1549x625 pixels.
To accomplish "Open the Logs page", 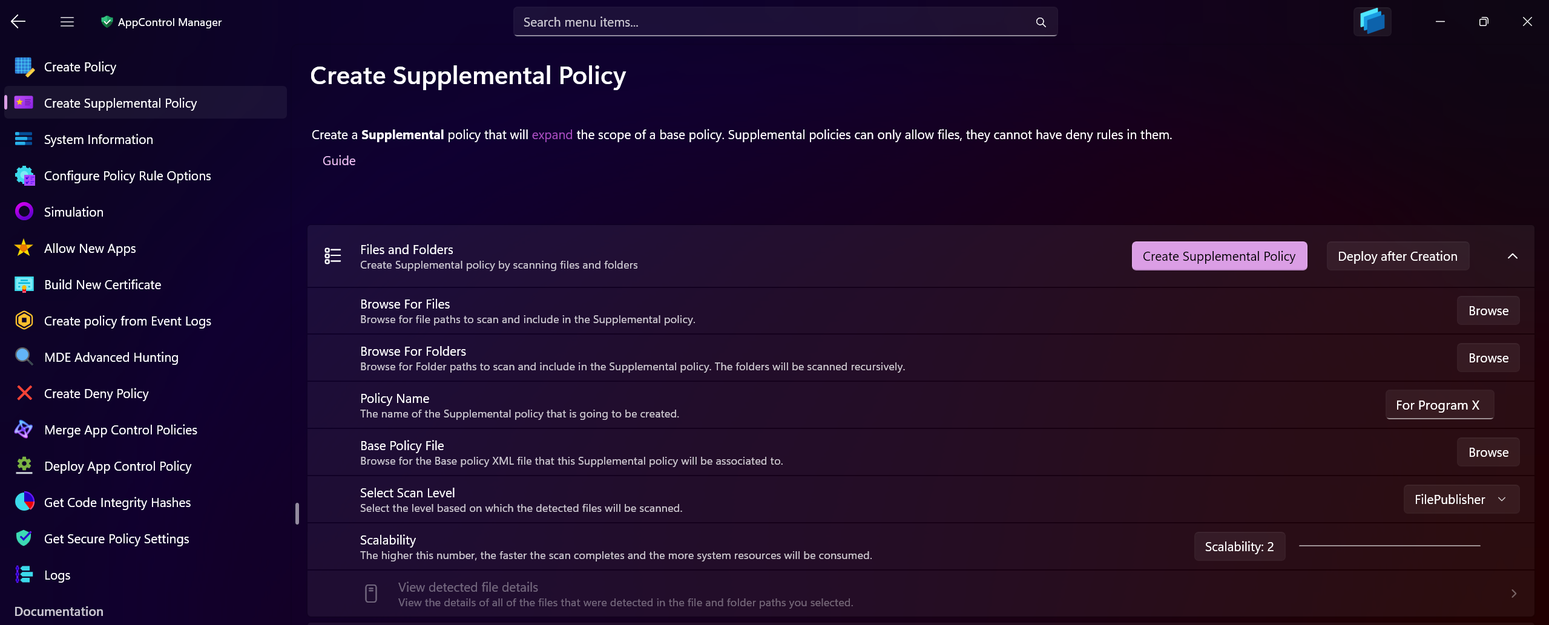I will pyautogui.click(x=145, y=575).
